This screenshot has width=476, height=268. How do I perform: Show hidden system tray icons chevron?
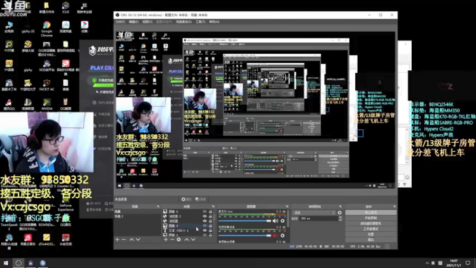(x=427, y=263)
